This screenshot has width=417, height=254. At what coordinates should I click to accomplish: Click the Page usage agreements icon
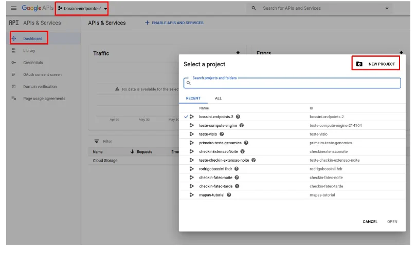(14, 99)
